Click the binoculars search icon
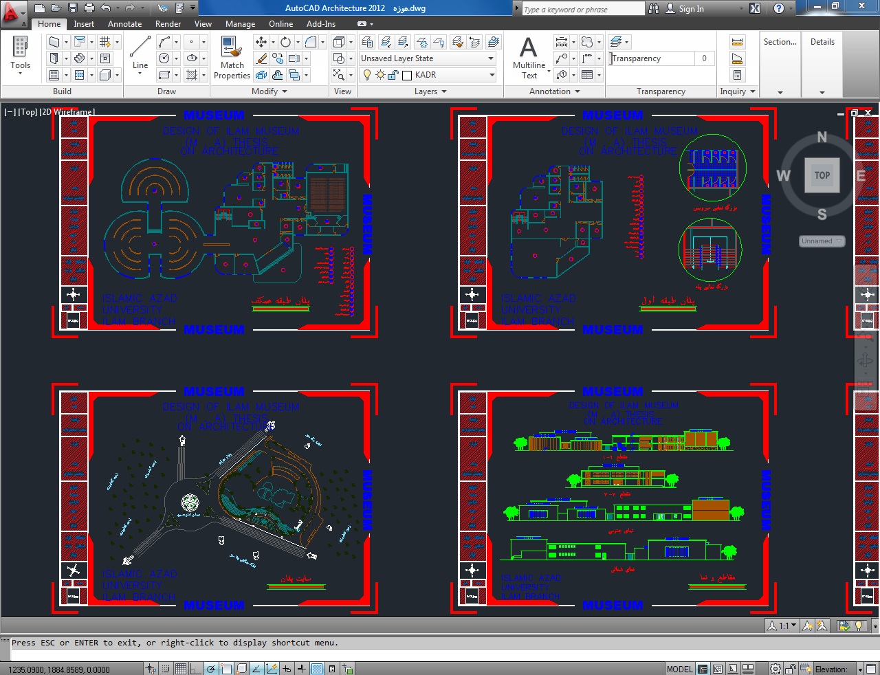 (x=653, y=8)
